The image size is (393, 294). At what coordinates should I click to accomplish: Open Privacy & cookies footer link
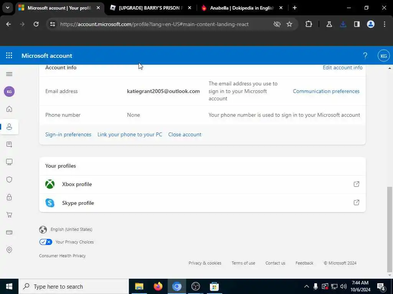pyautogui.click(x=205, y=263)
